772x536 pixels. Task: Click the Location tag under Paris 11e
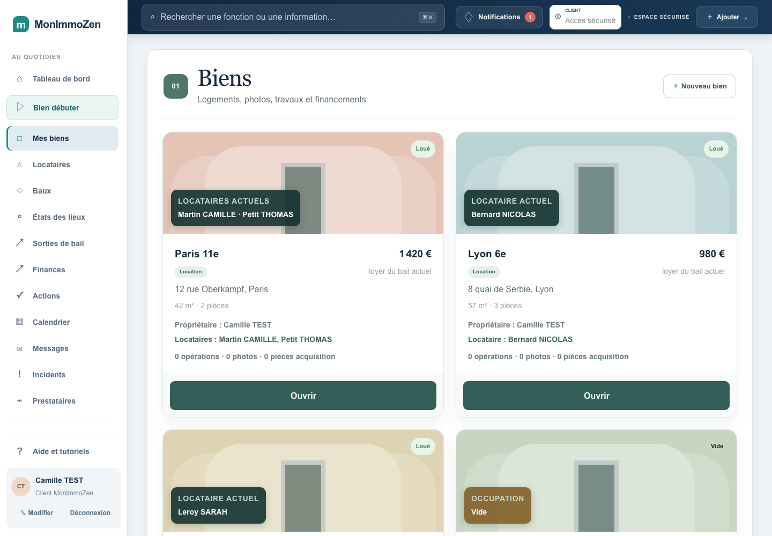point(191,272)
